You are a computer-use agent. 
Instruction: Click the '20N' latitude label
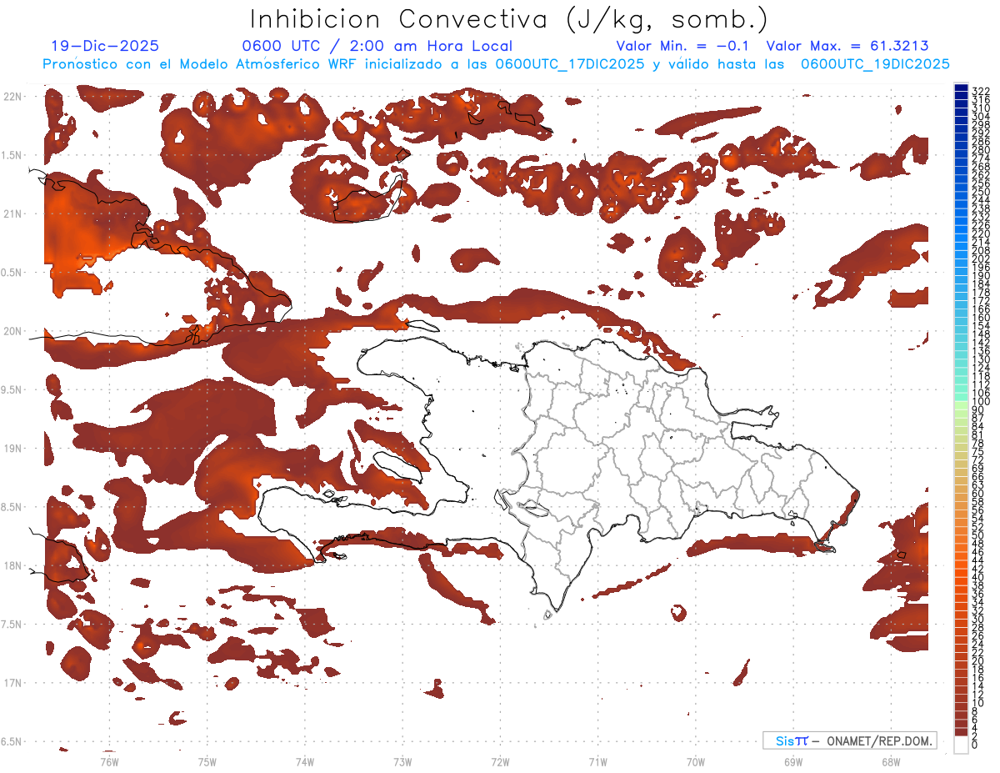point(12,331)
